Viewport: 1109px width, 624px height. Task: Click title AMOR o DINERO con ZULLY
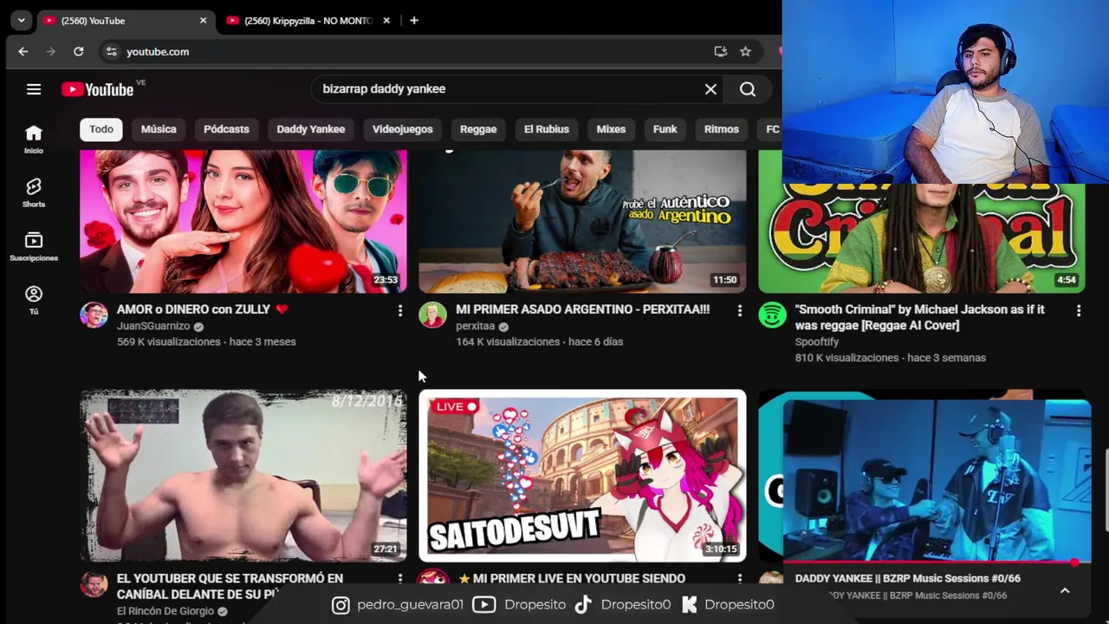tap(202, 309)
